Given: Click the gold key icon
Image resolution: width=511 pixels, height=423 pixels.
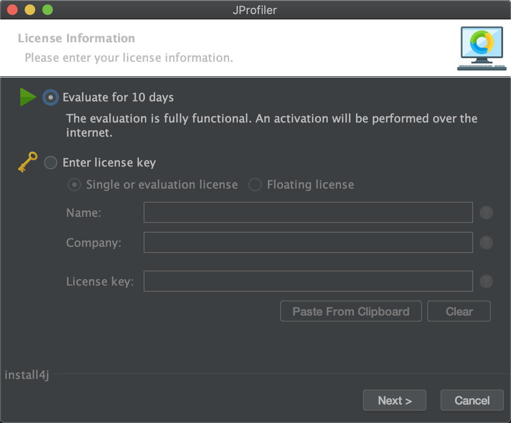Looking at the screenshot, I should pyautogui.click(x=28, y=162).
